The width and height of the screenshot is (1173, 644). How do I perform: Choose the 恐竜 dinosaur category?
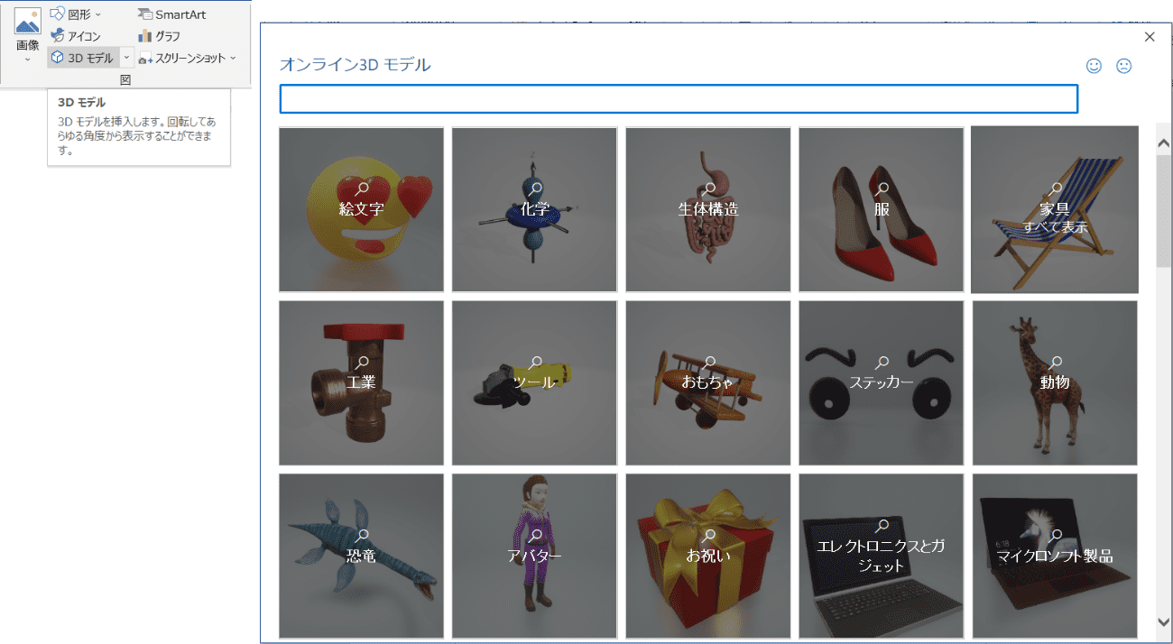coord(361,556)
